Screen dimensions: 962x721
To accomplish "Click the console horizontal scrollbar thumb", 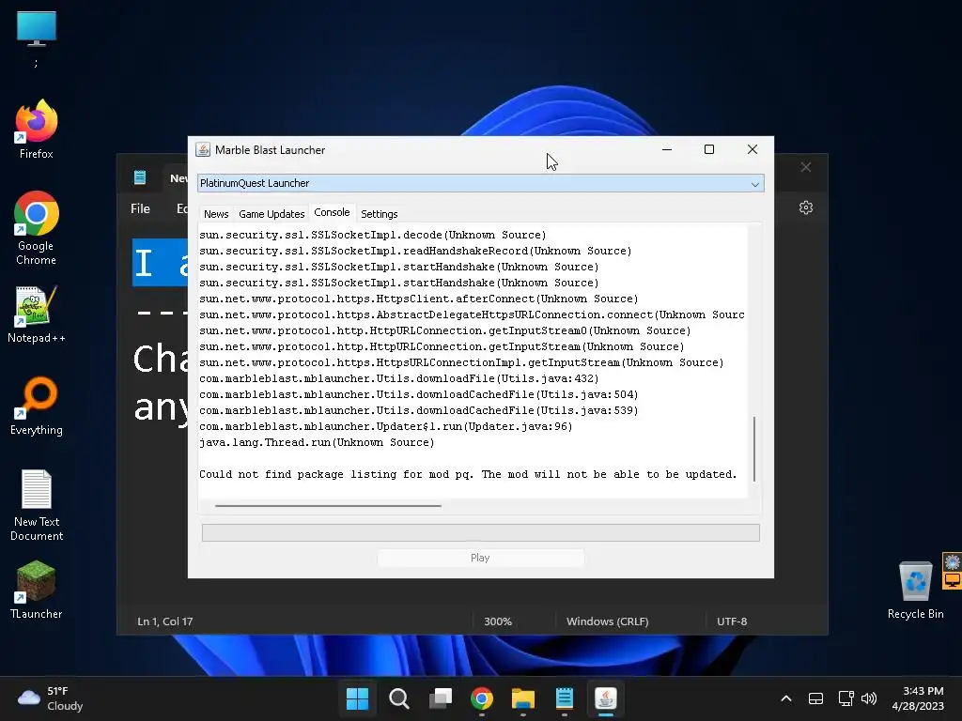I will point(328,506).
